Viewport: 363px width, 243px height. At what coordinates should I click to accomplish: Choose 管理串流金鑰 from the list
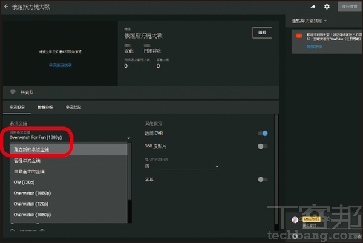click(68, 160)
